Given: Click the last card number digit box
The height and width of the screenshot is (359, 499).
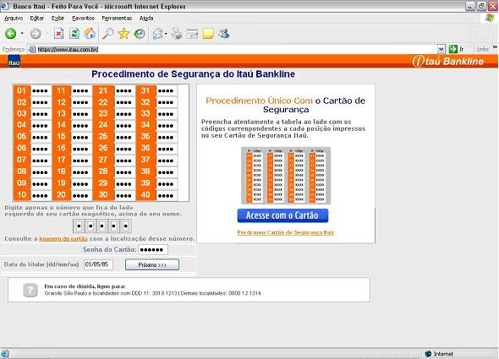Looking at the screenshot, I should 125,226.
